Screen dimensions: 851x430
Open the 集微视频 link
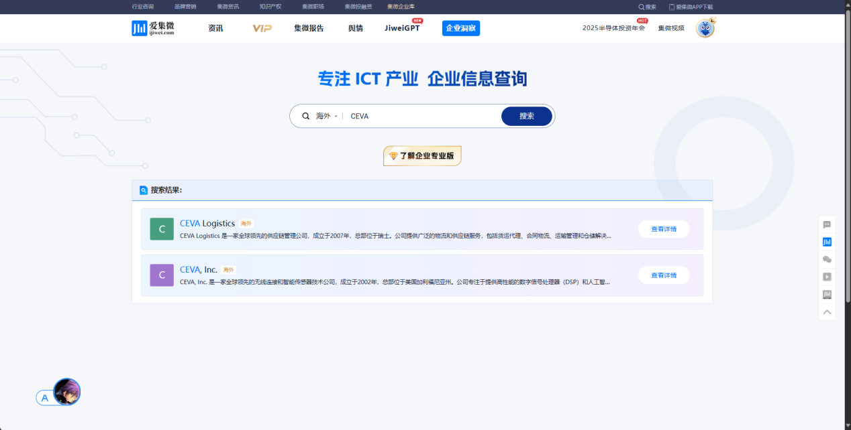click(x=671, y=28)
